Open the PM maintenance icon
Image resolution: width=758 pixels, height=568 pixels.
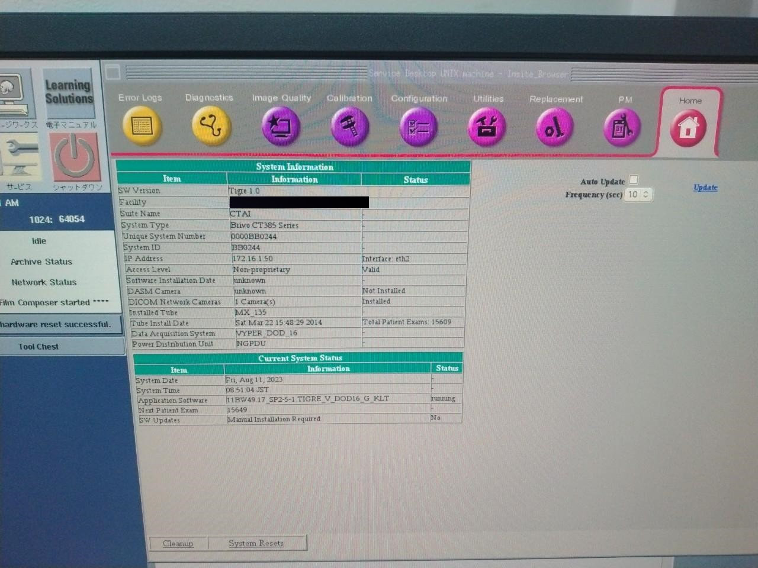[622, 127]
